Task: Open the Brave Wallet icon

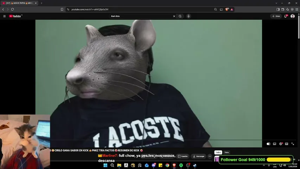Action: point(282,10)
